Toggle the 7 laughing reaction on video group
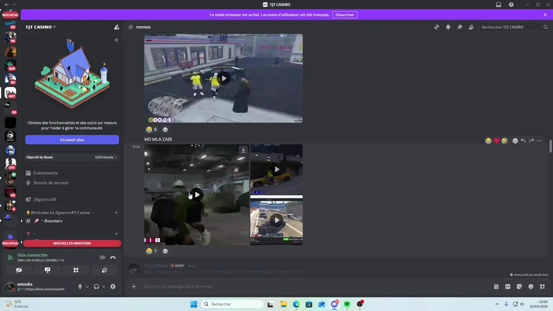Image resolution: width=553 pixels, height=311 pixels. click(x=152, y=251)
